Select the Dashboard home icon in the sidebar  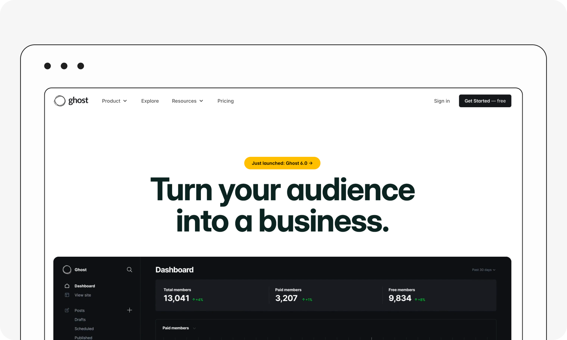point(67,286)
